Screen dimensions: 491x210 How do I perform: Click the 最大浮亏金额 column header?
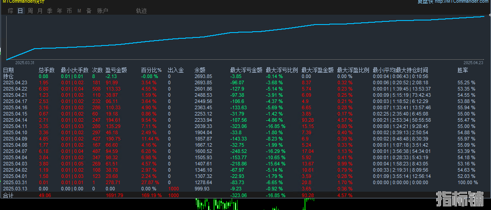[246, 70]
